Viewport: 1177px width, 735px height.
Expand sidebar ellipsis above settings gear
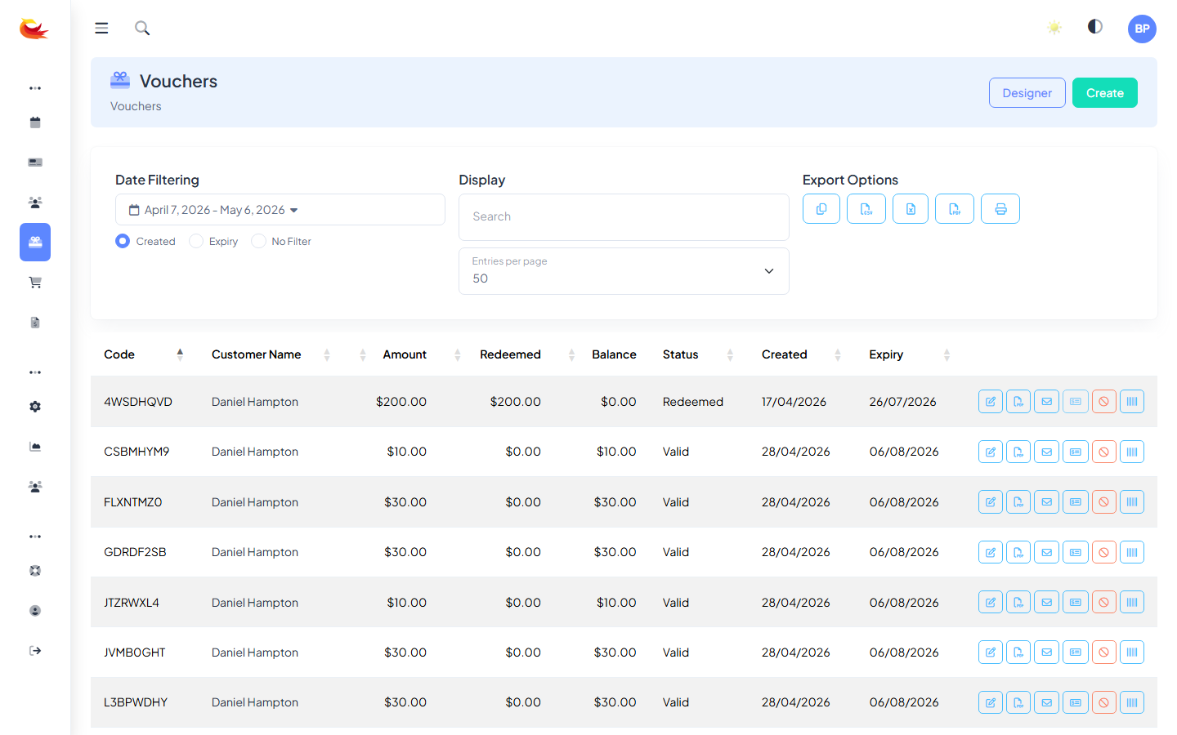pyautogui.click(x=35, y=372)
